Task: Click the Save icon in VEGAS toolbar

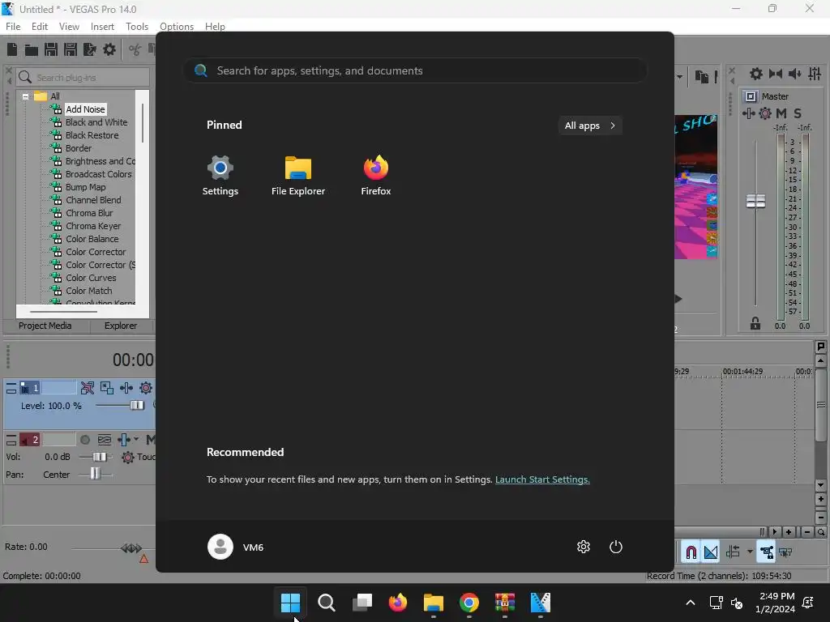Action: 51,49
